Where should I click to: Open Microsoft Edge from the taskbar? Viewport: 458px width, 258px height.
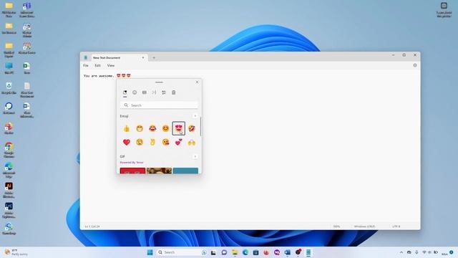[245, 252]
